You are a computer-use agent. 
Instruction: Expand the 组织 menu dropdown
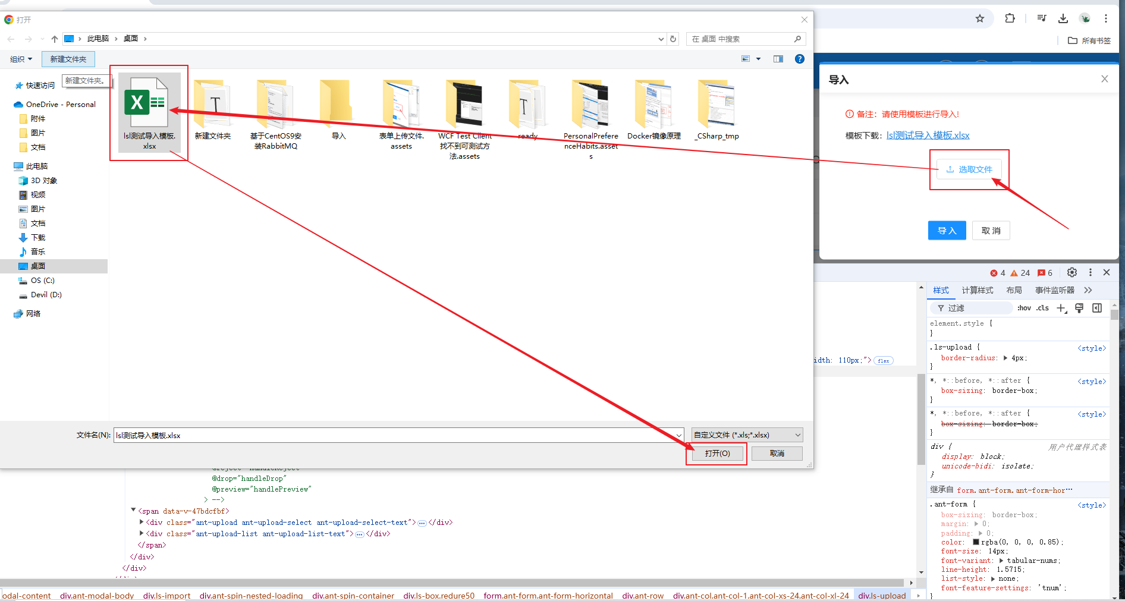tap(21, 59)
